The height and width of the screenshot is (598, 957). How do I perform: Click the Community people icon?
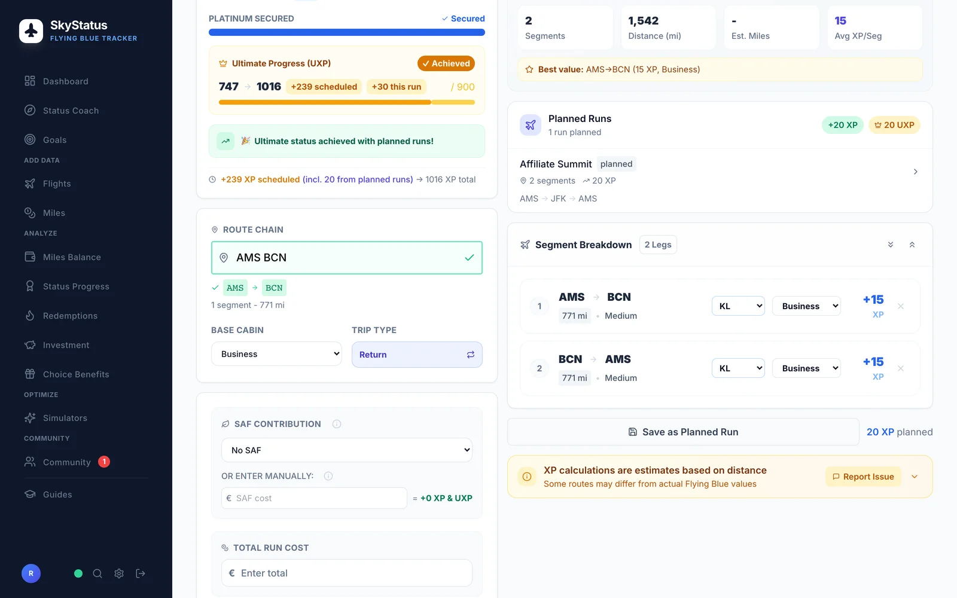tap(30, 462)
